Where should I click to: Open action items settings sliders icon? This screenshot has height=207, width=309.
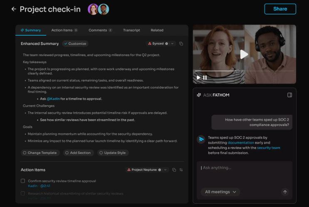181,170
